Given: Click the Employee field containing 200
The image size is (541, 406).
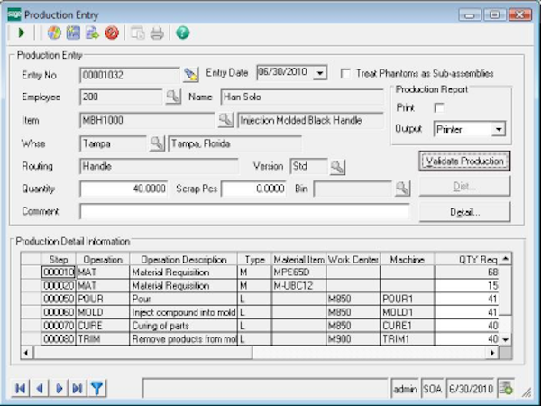Looking at the screenshot, I should [121, 97].
